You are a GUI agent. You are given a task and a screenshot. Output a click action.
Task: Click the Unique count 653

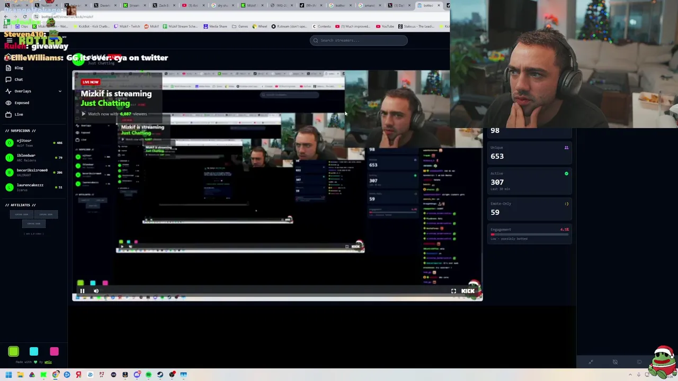pyautogui.click(x=497, y=156)
